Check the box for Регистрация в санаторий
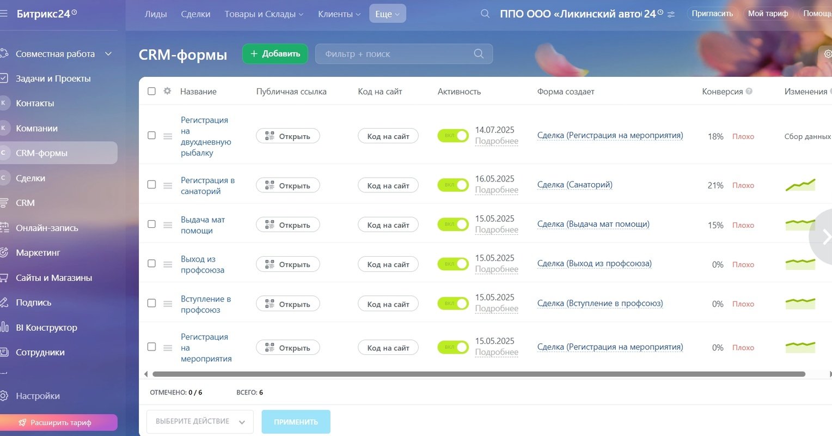 (151, 184)
